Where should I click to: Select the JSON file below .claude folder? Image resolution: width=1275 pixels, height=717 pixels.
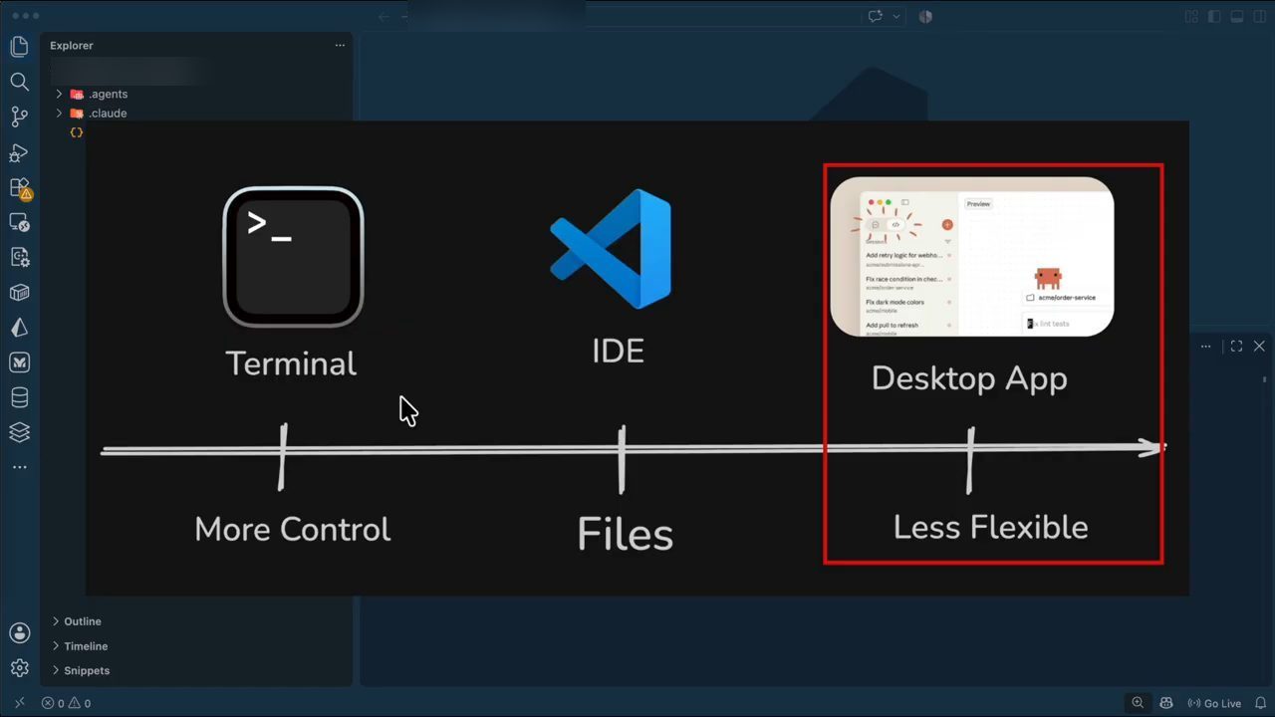pyautogui.click(x=76, y=131)
